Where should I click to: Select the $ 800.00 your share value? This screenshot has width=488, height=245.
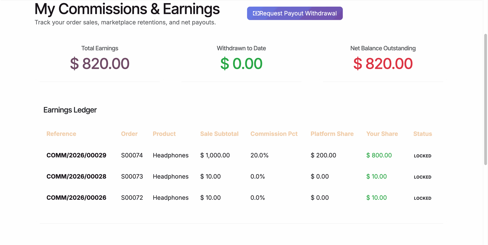click(x=379, y=155)
